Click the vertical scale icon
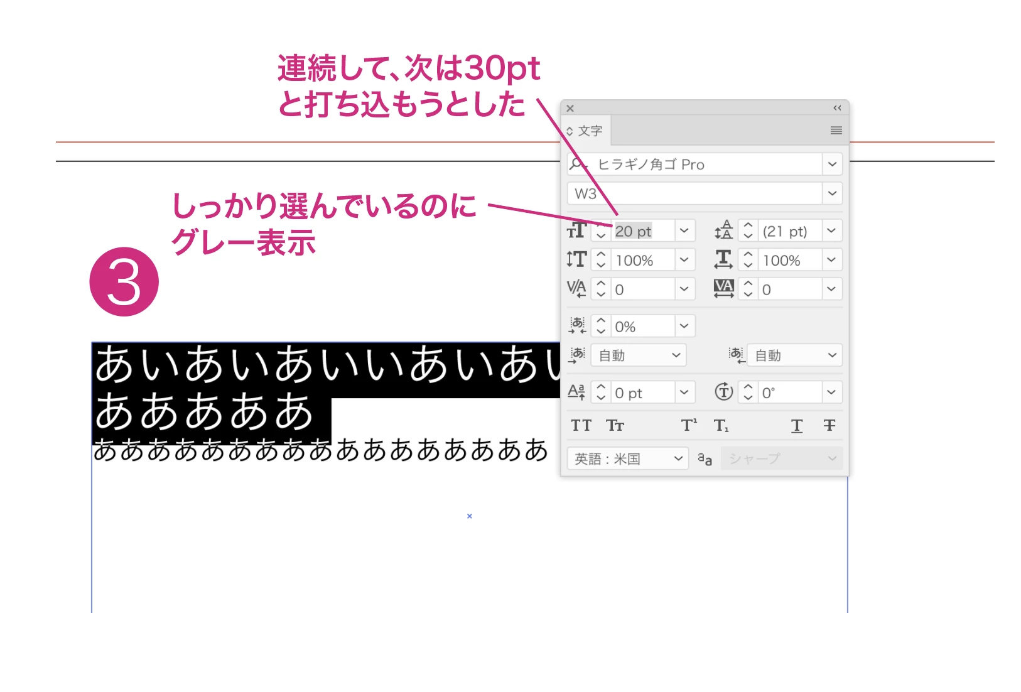Image resolution: width=1021 pixels, height=692 pixels. pos(576,259)
